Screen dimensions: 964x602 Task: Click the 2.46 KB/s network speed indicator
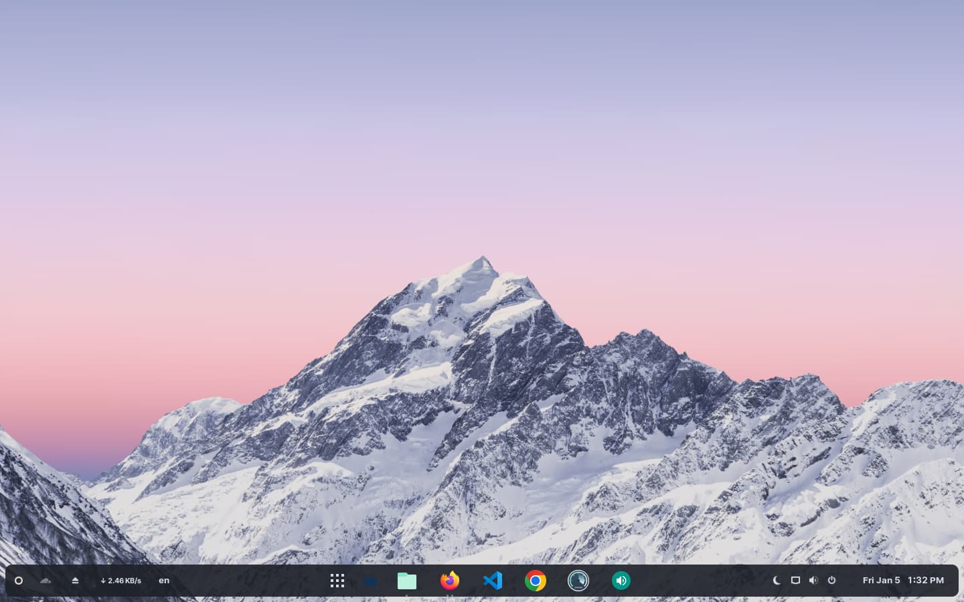coord(121,581)
